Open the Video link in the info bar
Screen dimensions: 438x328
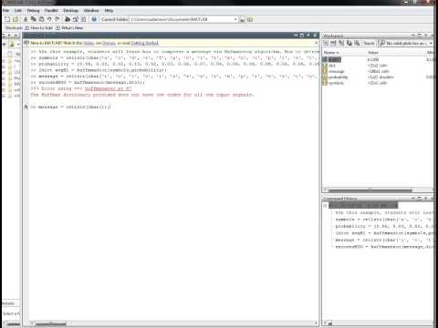(89, 43)
